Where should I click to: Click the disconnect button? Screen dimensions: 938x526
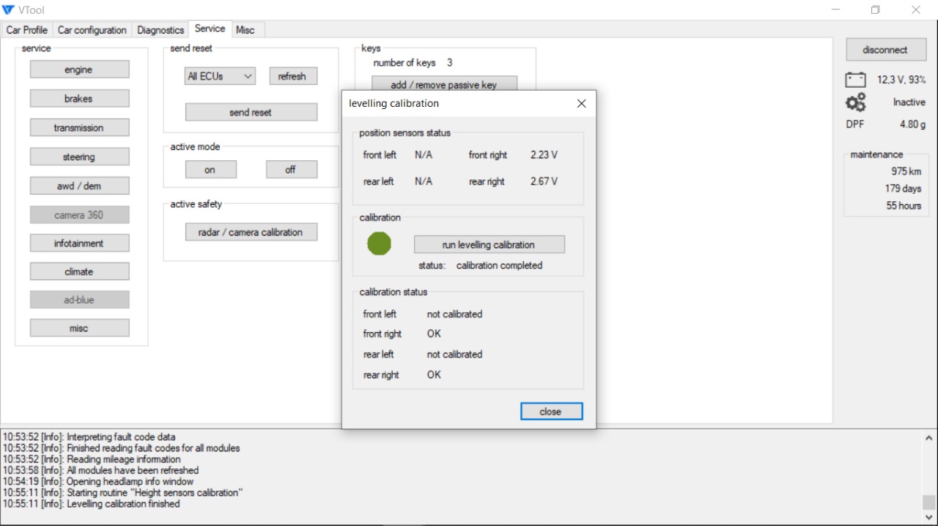(x=885, y=50)
